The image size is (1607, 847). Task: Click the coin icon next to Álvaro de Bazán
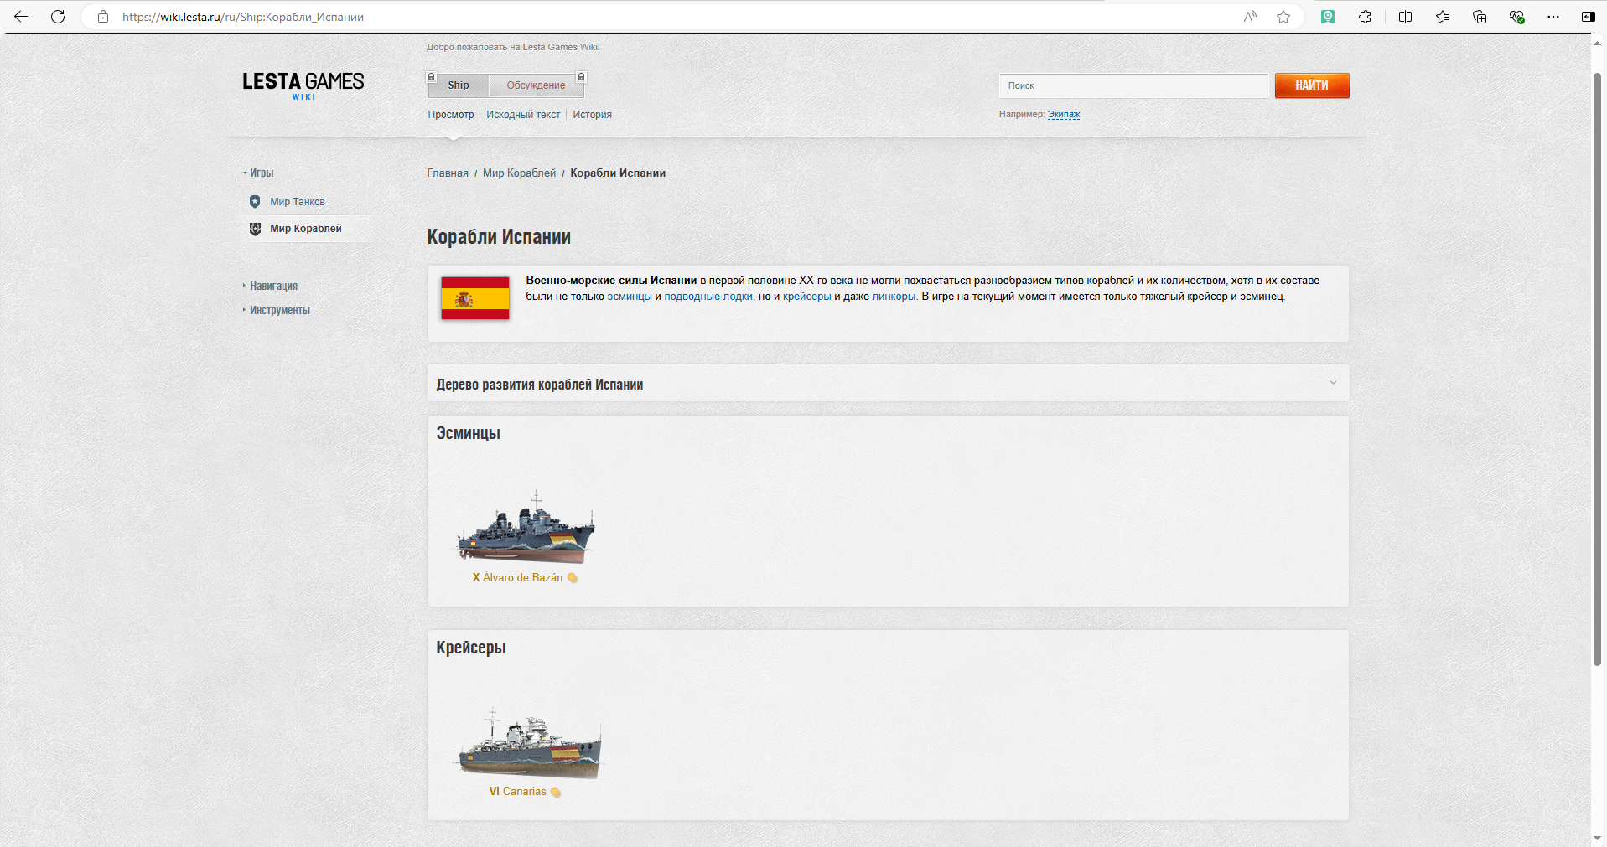point(573,578)
